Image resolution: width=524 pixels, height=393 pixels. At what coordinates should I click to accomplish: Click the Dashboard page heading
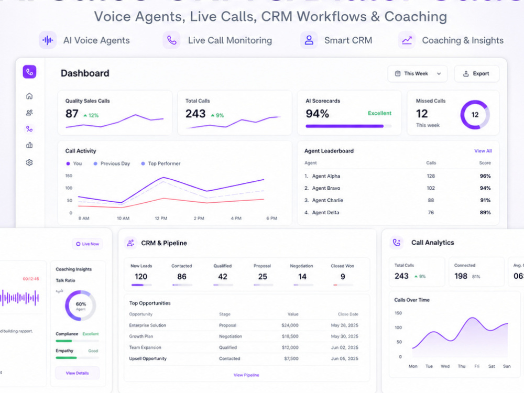pyautogui.click(x=85, y=73)
